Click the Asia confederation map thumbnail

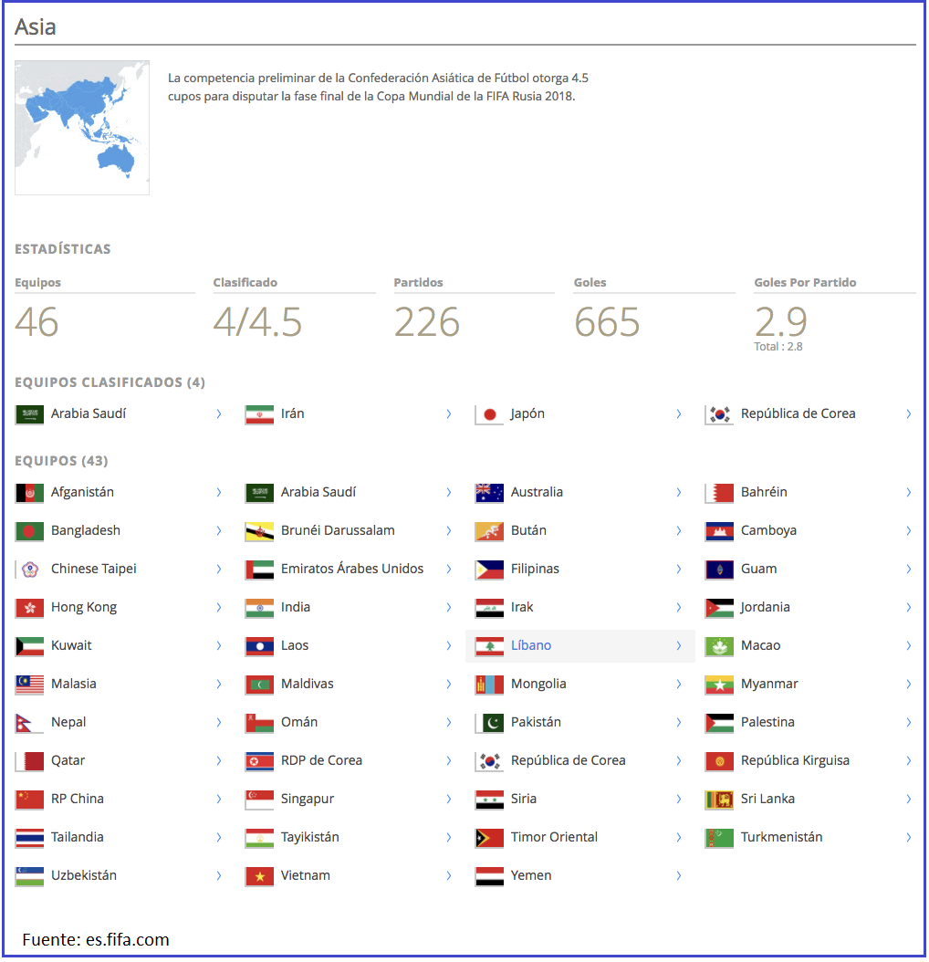(x=82, y=128)
